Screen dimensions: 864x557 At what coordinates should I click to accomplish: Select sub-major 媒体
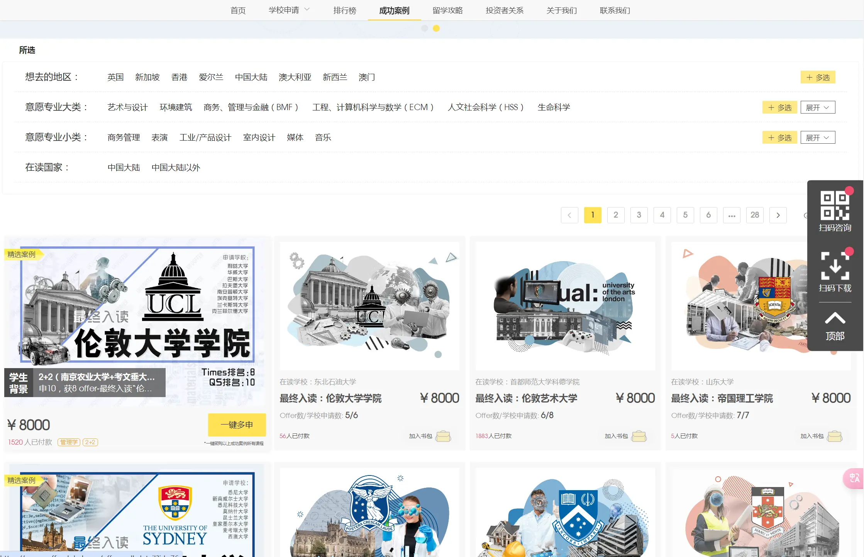[295, 138]
